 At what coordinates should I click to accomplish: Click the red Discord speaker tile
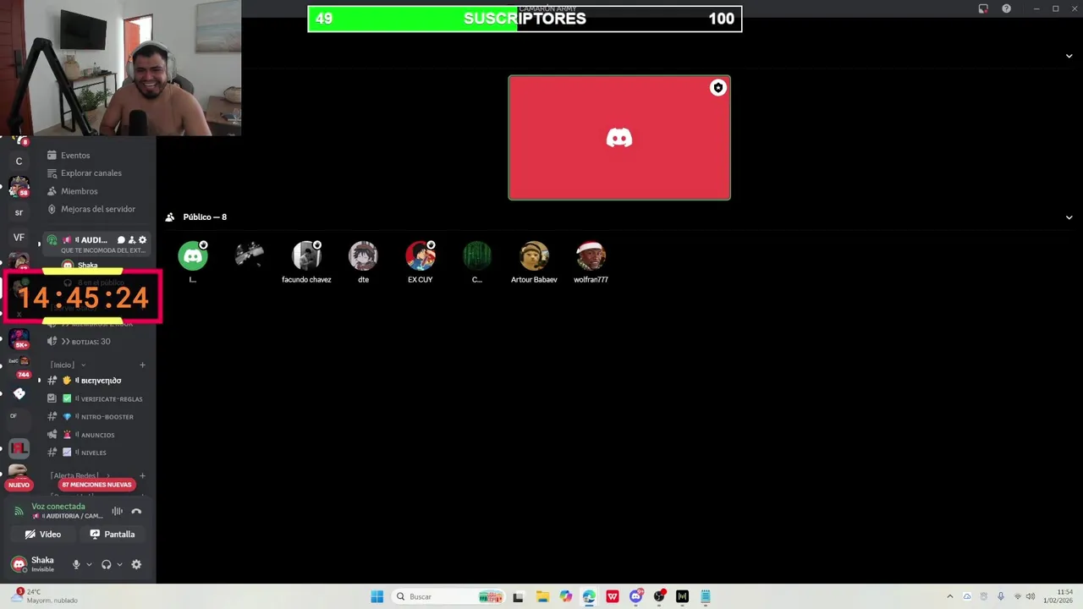[619, 138]
